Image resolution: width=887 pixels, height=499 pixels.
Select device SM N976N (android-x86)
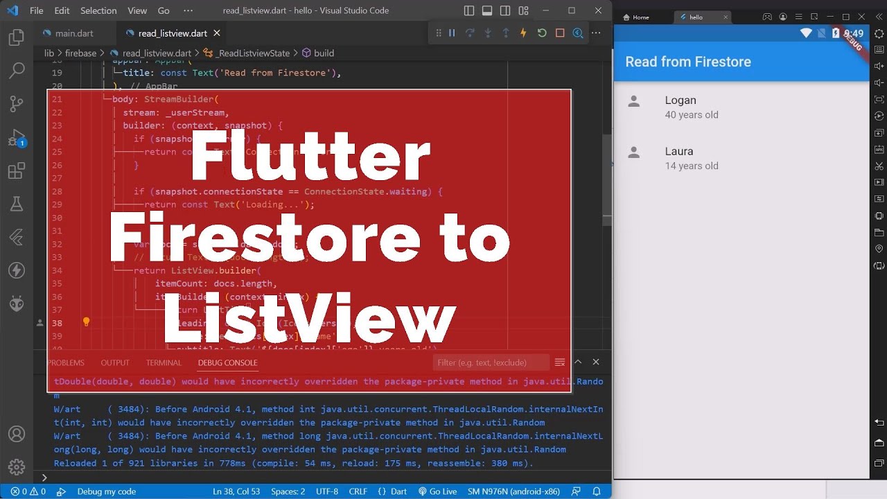click(x=513, y=491)
